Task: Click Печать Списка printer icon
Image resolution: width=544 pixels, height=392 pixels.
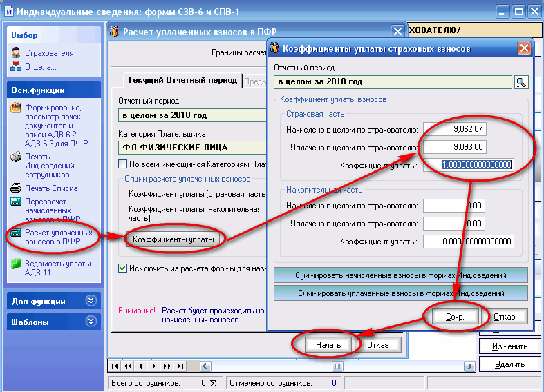Action: tap(16, 188)
